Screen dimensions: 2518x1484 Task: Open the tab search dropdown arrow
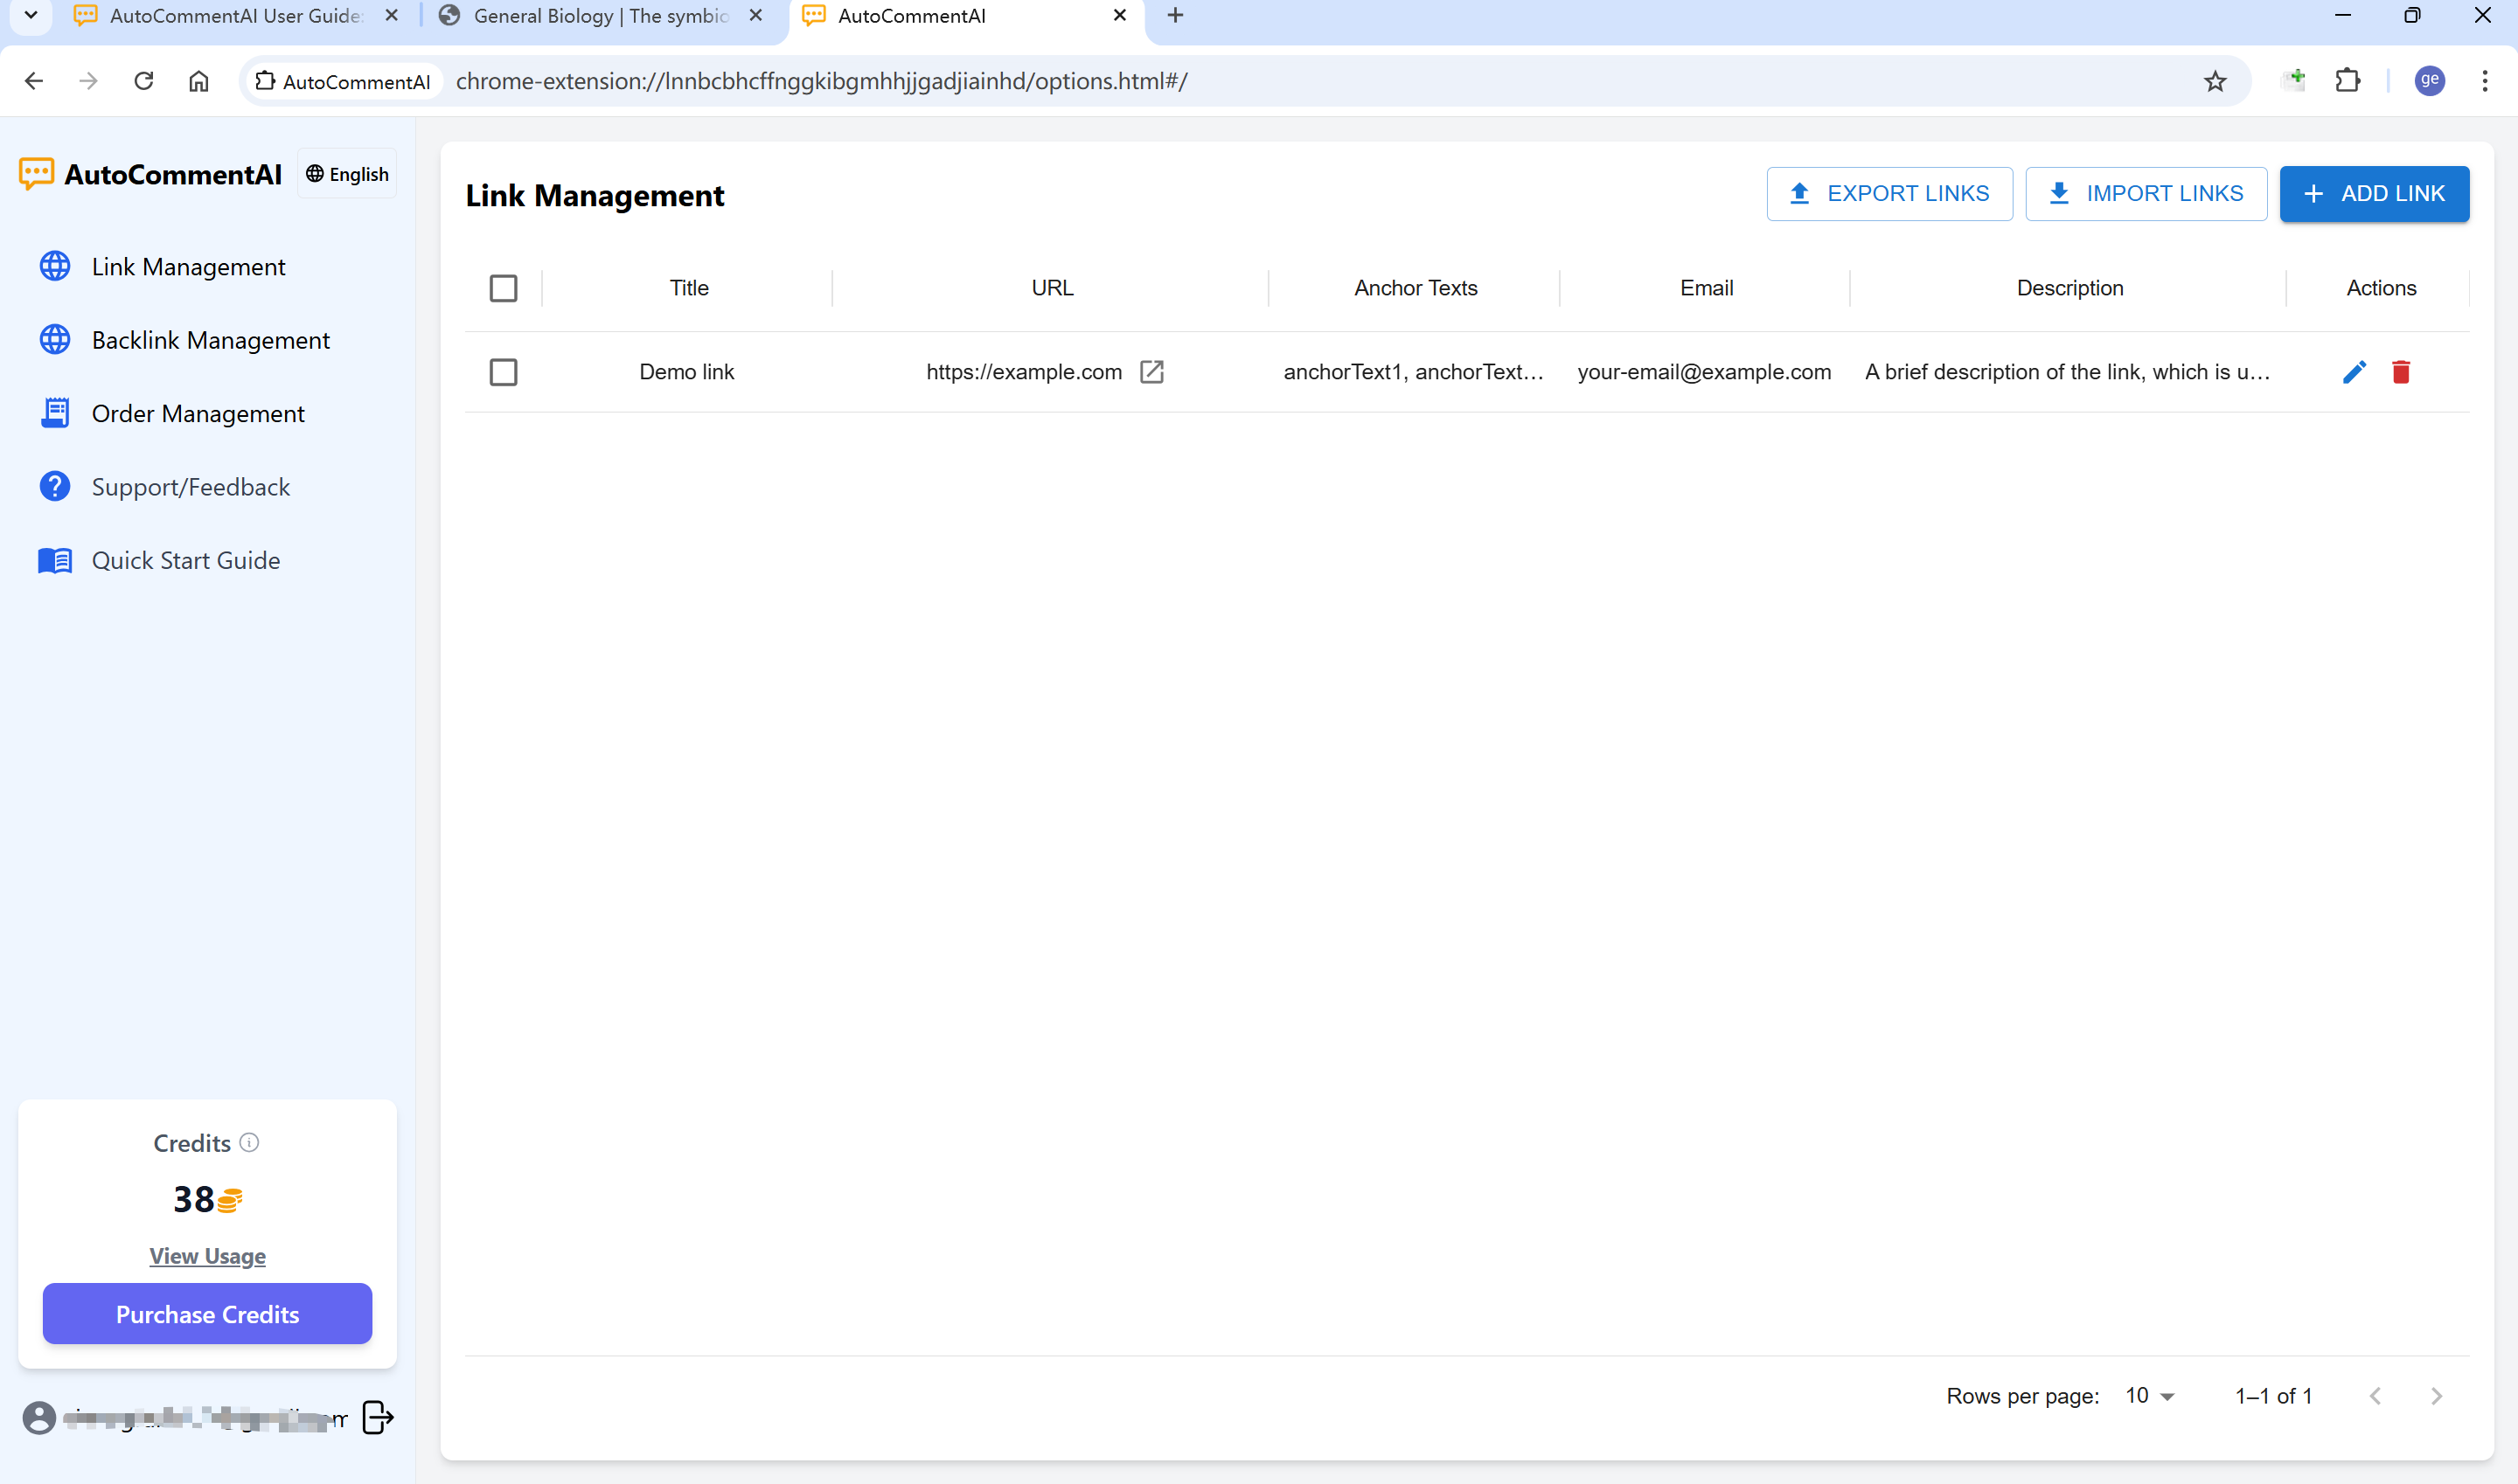[x=31, y=15]
